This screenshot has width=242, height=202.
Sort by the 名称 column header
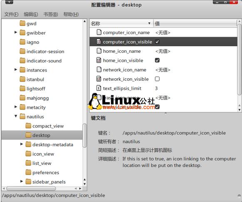coord(121,23)
